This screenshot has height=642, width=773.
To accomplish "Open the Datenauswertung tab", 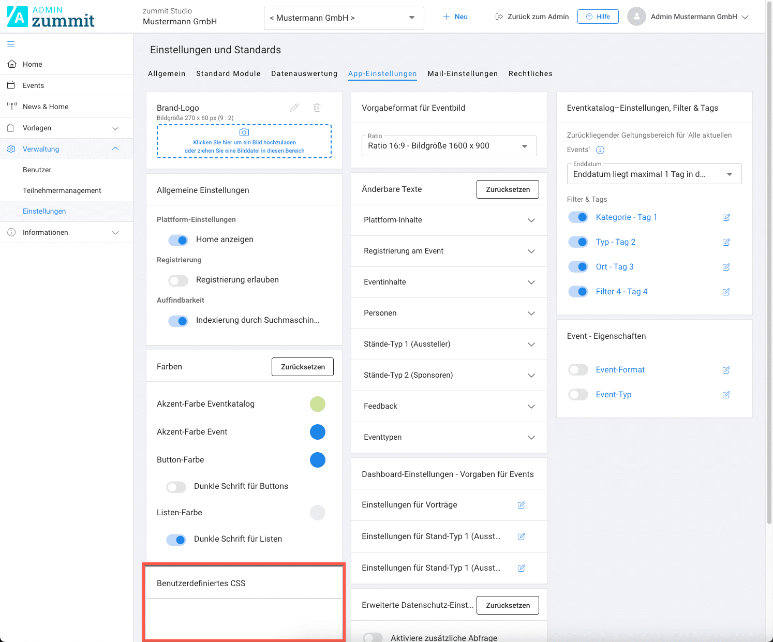I will [x=304, y=73].
